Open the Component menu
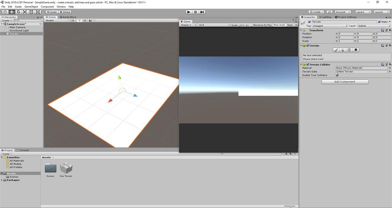392x208 pixels. click(47, 7)
